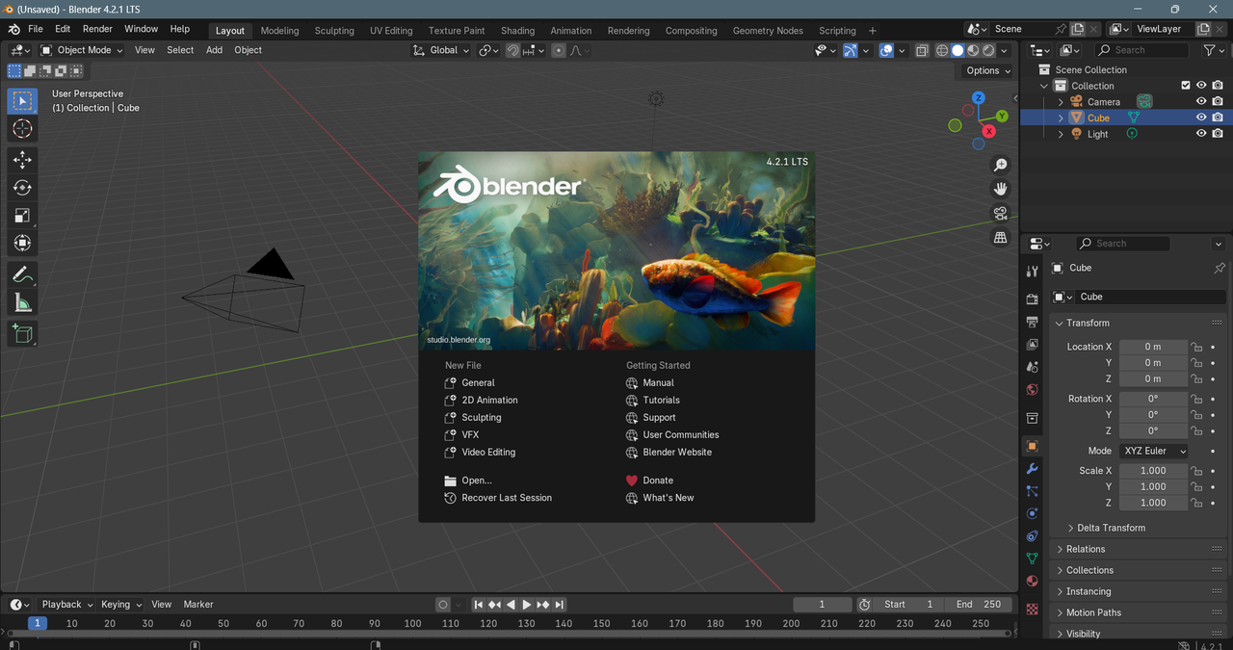Select the Move tool
The image size is (1233, 650).
coord(22,160)
